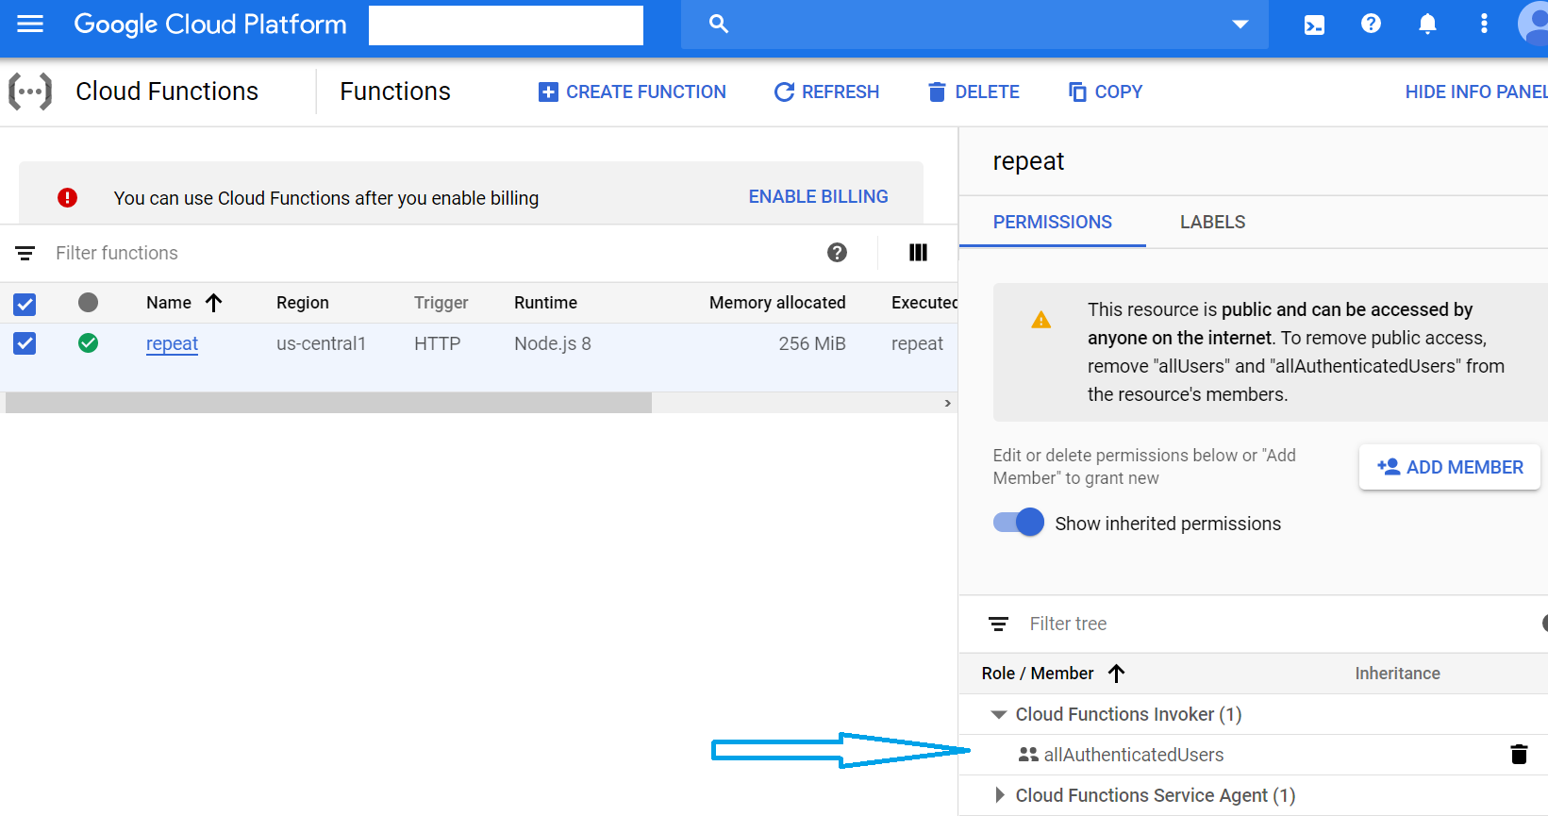Screen dimensions: 1548x816
Task: Expand the Cloud Functions Service Agent role
Action: click(1000, 795)
